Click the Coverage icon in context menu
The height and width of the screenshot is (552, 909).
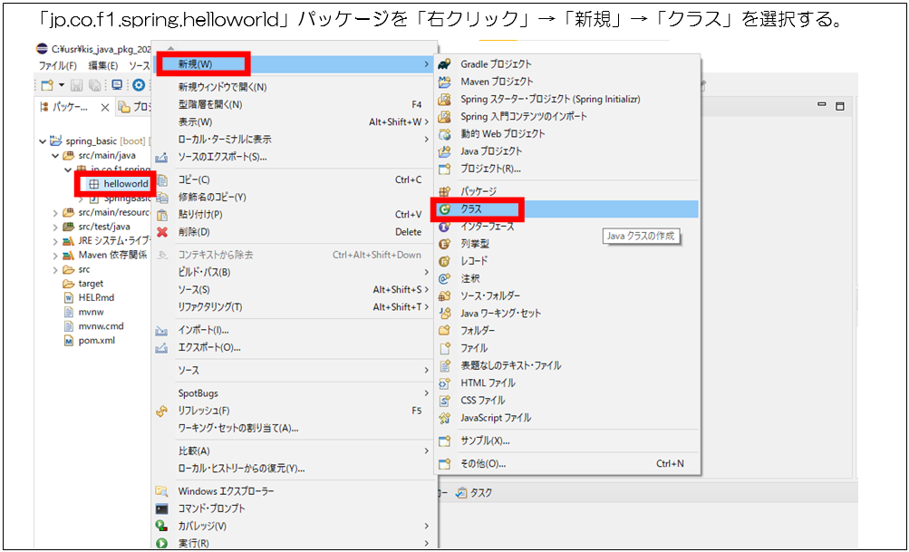[162, 526]
